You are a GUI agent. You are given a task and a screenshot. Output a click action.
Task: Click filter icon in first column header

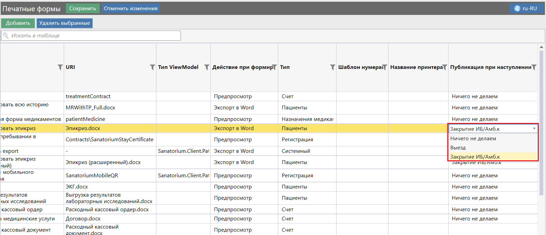tap(60, 67)
